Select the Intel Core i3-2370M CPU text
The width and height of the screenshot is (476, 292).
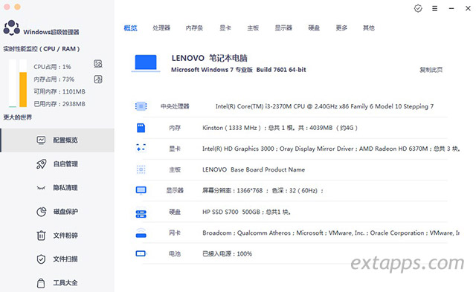tap(324, 106)
